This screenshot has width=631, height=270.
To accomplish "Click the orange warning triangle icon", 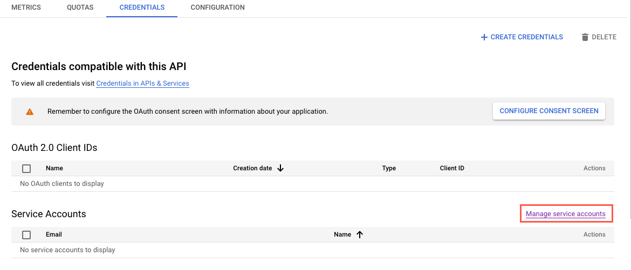I will 30,112.
